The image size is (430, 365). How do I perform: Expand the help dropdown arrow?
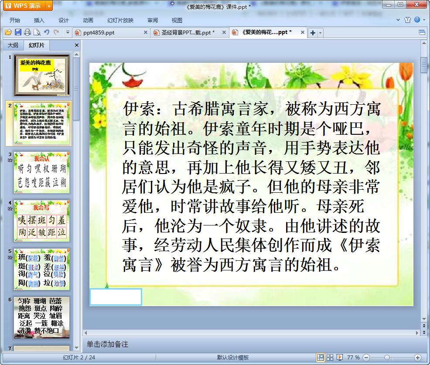coord(424,20)
